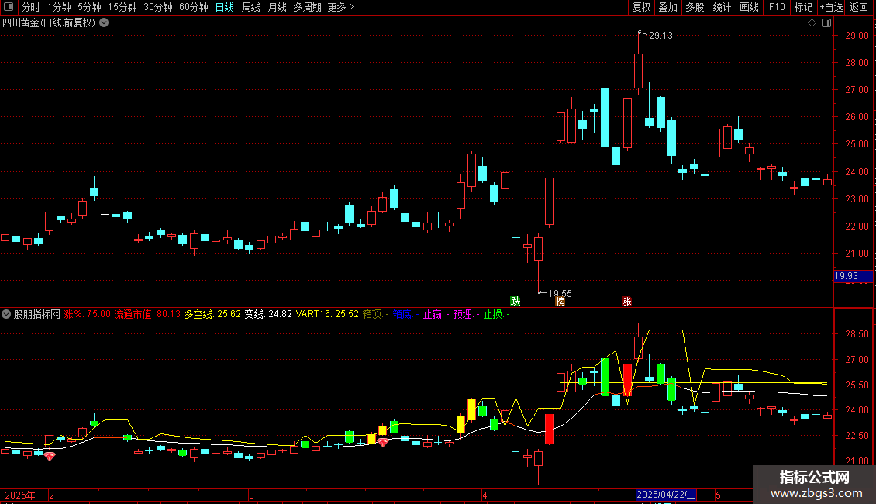Image resolution: width=876 pixels, height=504 pixels.
Task: Click the 29.13 high price label
Action: tap(661, 35)
